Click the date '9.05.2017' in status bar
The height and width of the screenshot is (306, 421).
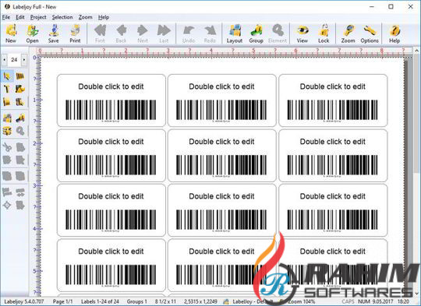click(382, 301)
